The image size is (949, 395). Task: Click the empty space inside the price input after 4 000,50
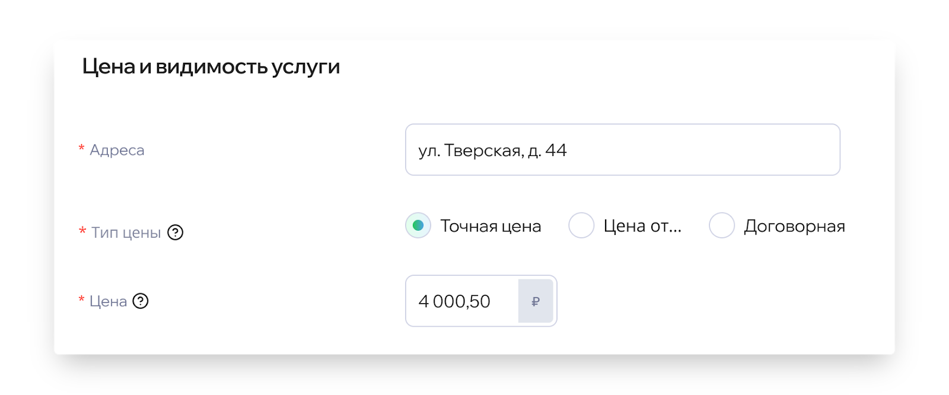[504, 301]
